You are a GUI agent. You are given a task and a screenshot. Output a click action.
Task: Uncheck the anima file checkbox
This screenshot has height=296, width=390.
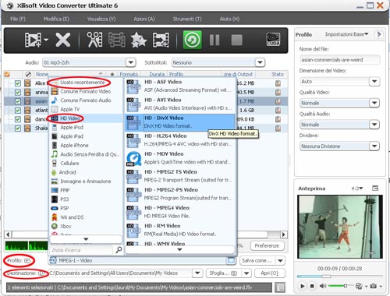(18, 92)
